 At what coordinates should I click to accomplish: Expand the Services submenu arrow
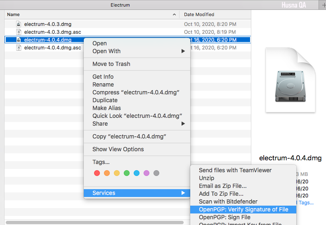(x=183, y=193)
